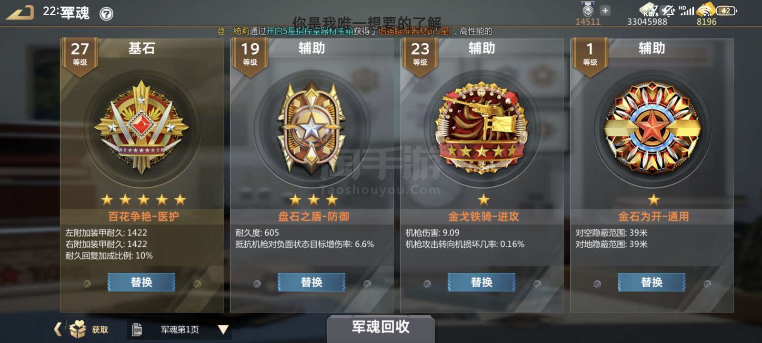
Task: Open the 军魂第1页 page selector
Action: [180, 330]
